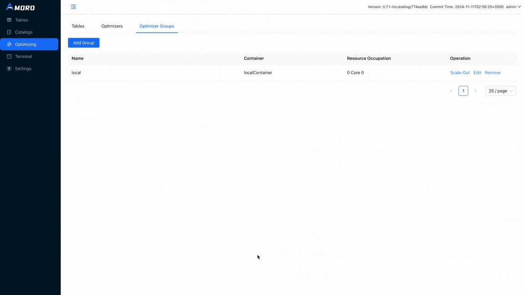Edit the local optimizer group
Screen dimensions: 524x295
tap(477, 72)
